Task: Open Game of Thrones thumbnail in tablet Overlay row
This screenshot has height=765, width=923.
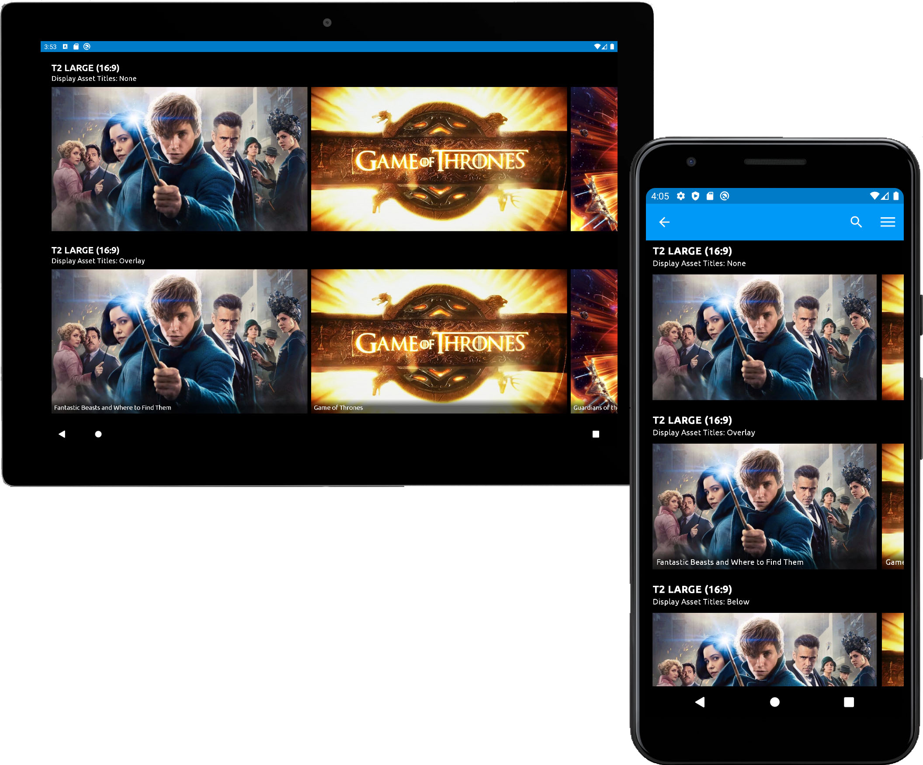Action: pyautogui.click(x=439, y=341)
